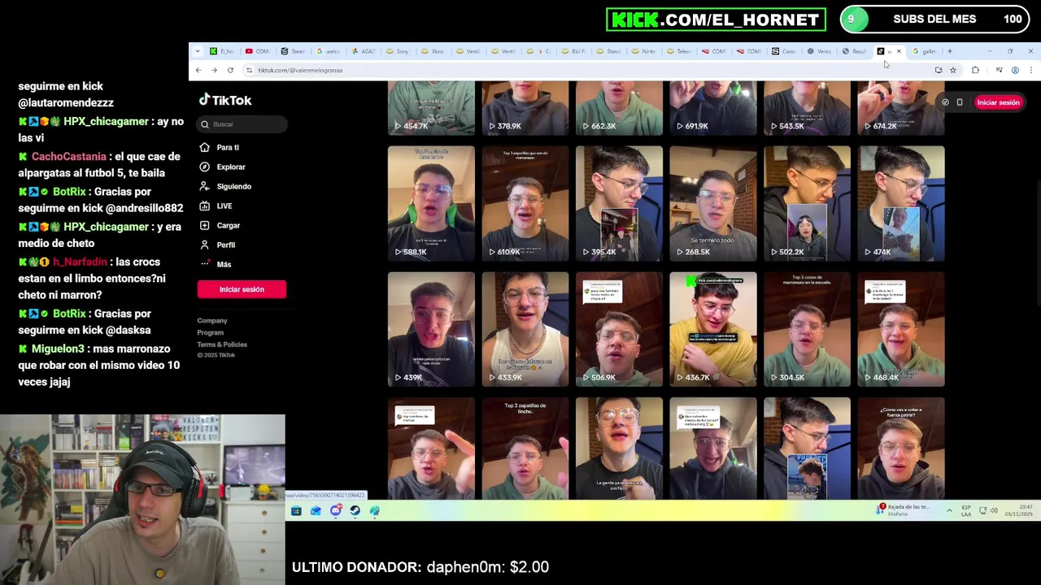Focus the Buscar search field
This screenshot has width=1041, height=585.
point(242,124)
